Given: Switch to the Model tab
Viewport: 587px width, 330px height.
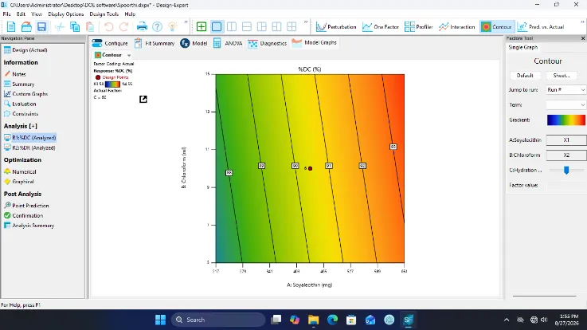Looking at the screenshot, I should 194,43.
